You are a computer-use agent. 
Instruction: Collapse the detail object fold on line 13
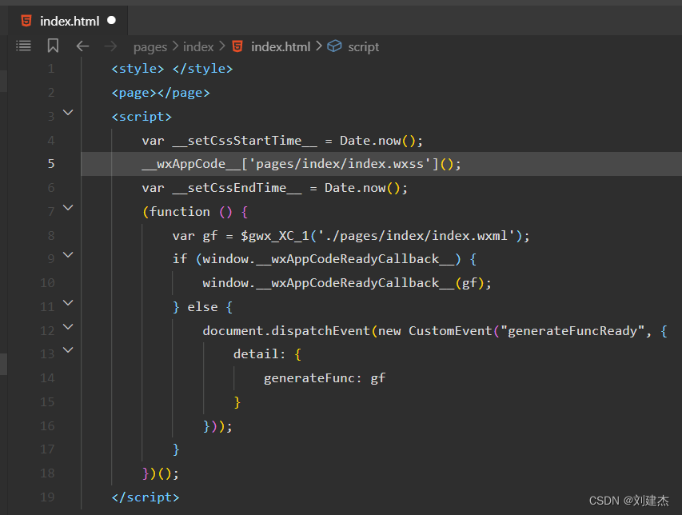pyautogui.click(x=68, y=349)
